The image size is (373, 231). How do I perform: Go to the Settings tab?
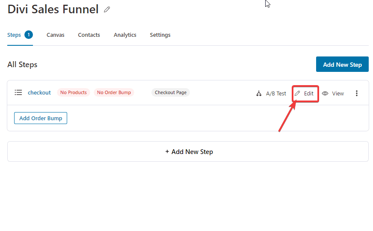click(160, 35)
